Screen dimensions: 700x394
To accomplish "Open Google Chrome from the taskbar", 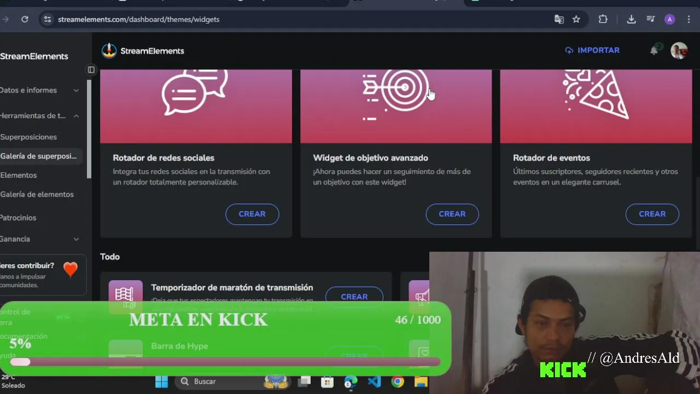I will (398, 381).
